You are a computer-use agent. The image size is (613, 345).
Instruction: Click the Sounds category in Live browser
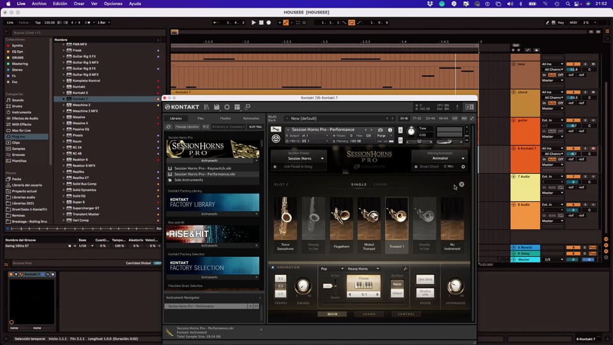[18, 100]
